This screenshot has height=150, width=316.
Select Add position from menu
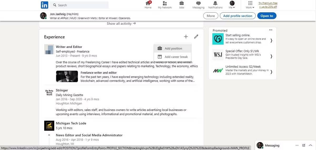(x=172, y=49)
